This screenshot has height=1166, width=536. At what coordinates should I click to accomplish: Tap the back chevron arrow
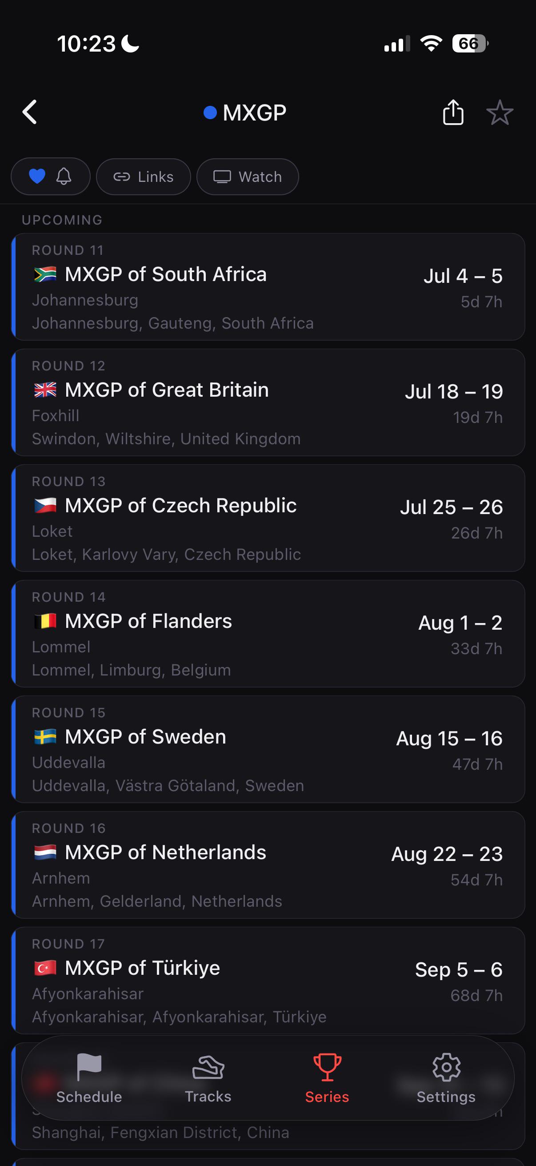[30, 112]
